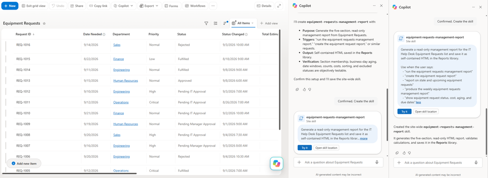Viewport: 488px width, 178px height.
Task: Collapse skill description with the less link
Action: pyautogui.click(x=418, y=102)
